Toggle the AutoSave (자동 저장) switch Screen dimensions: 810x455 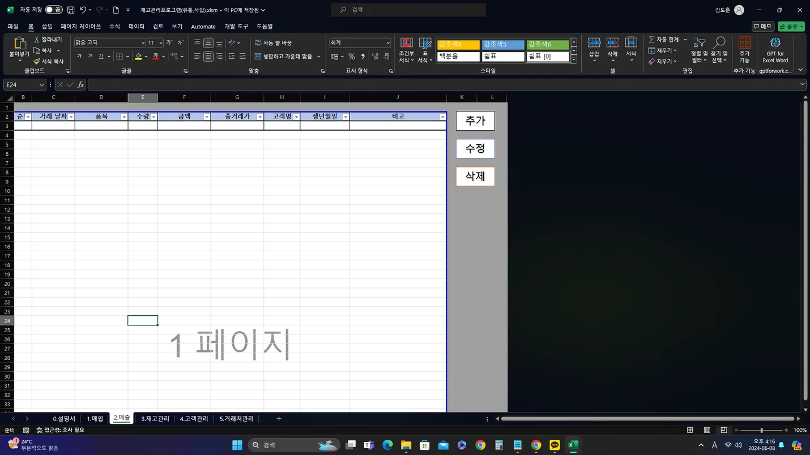[54, 10]
